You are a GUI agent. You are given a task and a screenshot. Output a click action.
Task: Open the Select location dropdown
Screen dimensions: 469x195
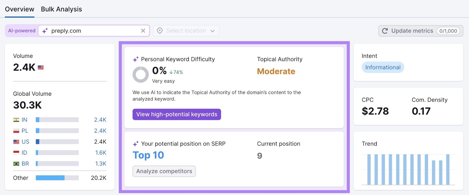click(x=186, y=30)
